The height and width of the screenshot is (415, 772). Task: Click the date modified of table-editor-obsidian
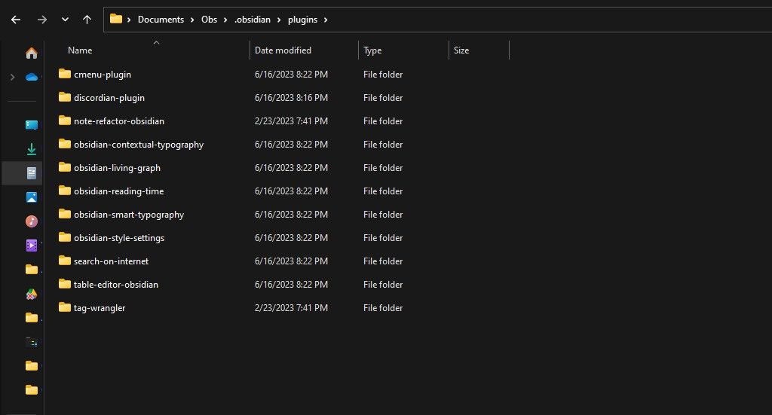291,285
